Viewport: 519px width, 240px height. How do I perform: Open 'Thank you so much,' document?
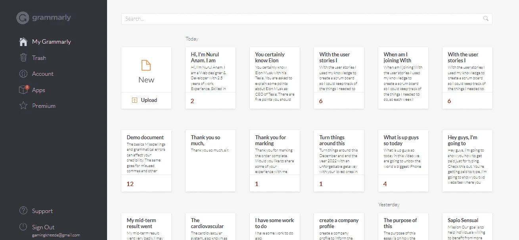coord(211,161)
